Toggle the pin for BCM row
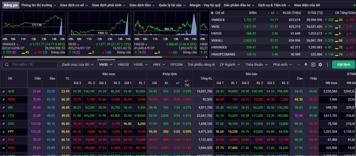 [4, 100]
